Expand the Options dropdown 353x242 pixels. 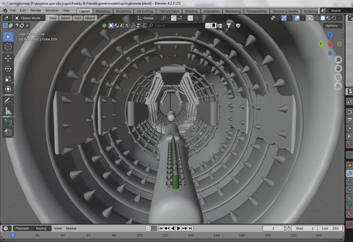point(333,26)
